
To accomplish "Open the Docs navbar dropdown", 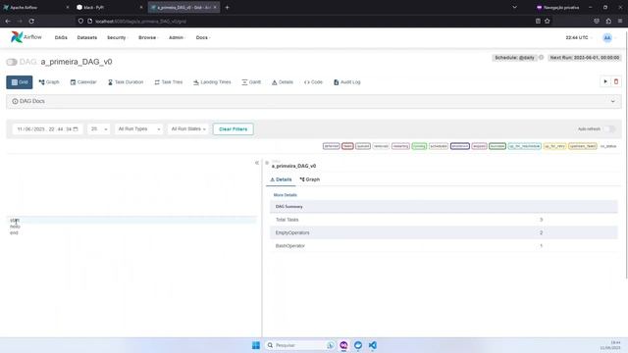I will (x=203, y=37).
